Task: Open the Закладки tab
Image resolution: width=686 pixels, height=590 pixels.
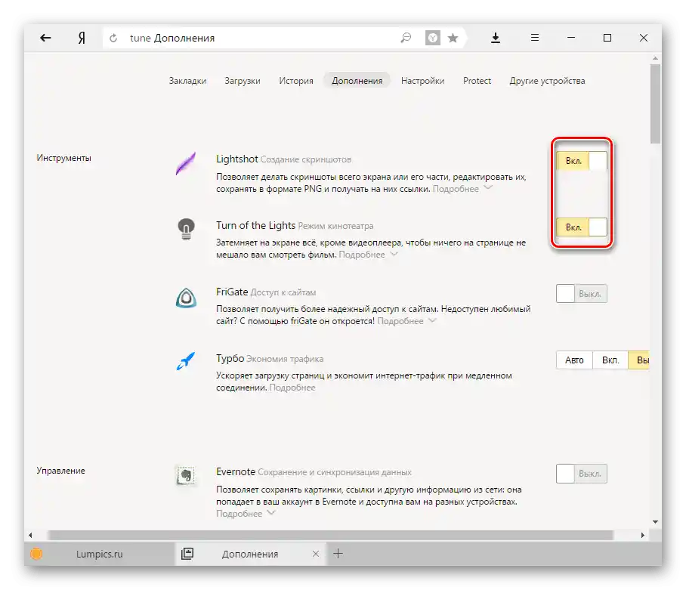Action: [x=187, y=81]
